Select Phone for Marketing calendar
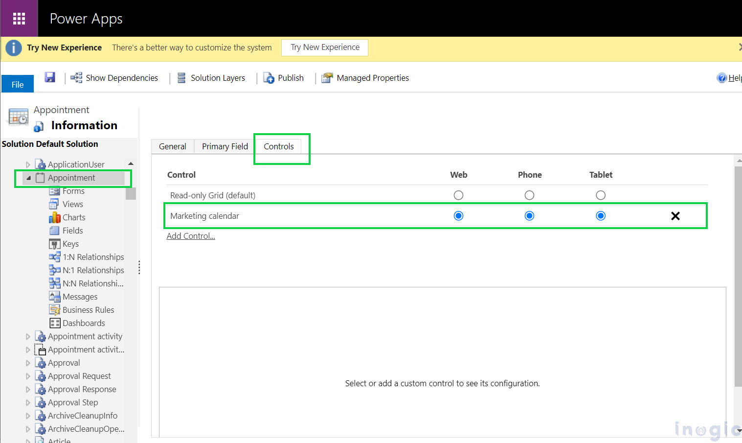 pyautogui.click(x=529, y=216)
